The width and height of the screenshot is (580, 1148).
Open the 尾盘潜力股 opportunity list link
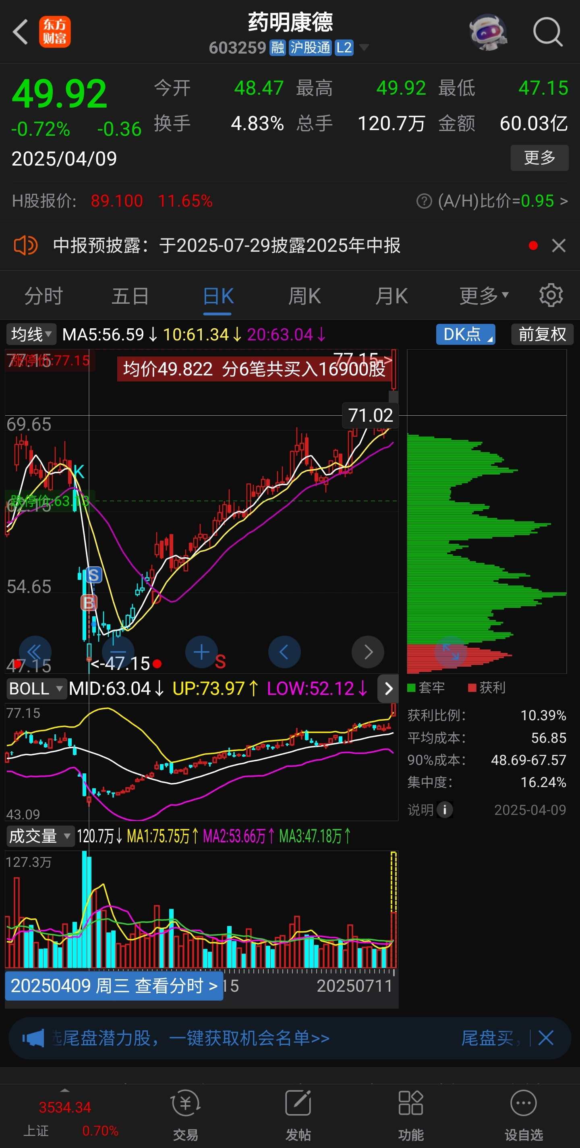192,1038
